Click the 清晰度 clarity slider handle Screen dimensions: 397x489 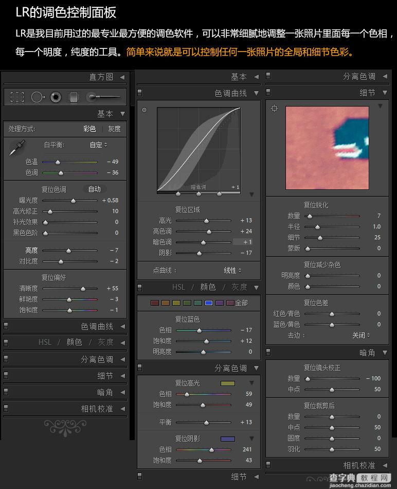pos(83,289)
